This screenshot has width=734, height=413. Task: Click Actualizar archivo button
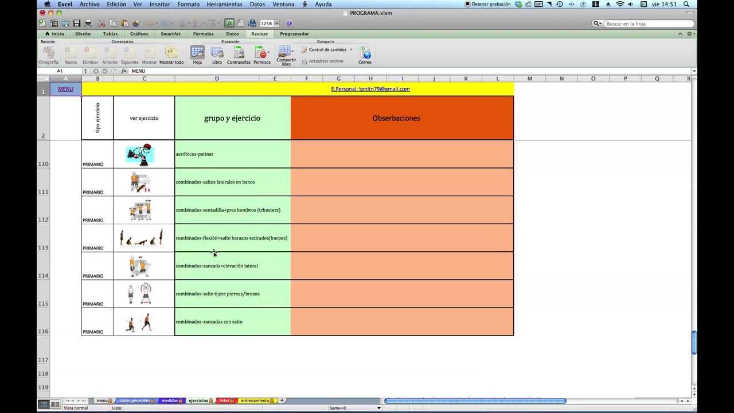coord(322,61)
